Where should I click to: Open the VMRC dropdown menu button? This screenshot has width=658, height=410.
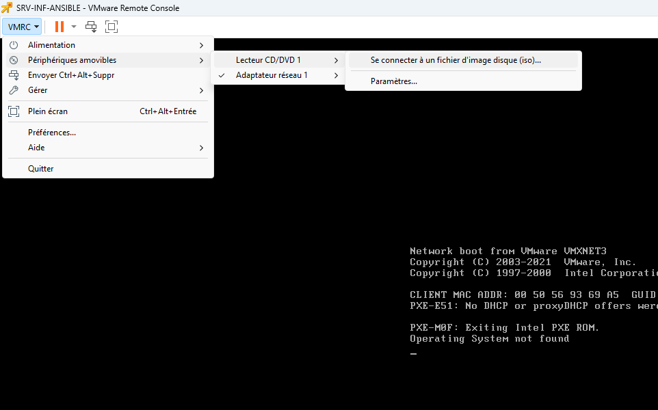pyautogui.click(x=23, y=27)
